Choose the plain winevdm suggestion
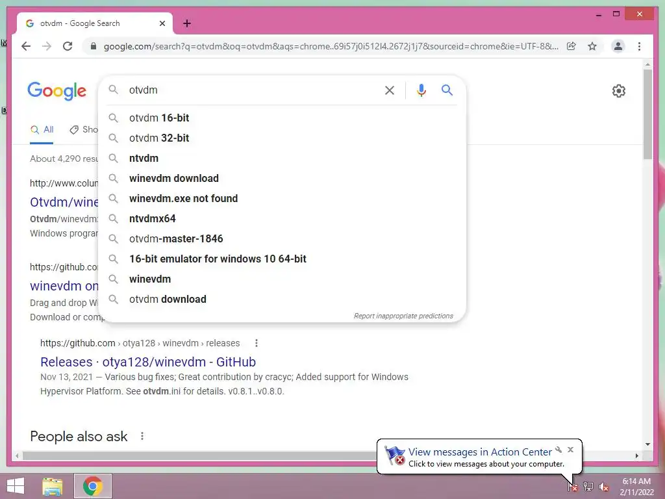 tap(283, 279)
